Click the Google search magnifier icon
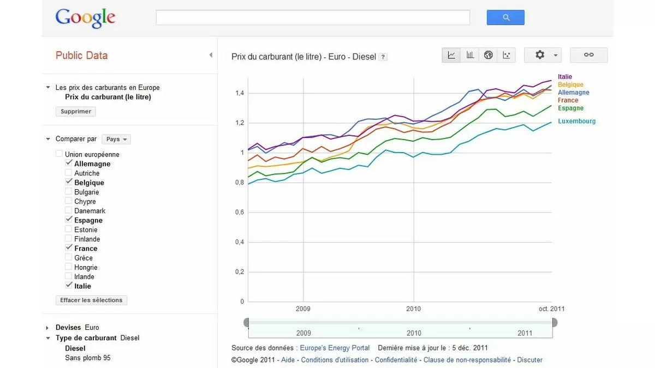Screen dimensions: 655x368 click(x=505, y=17)
